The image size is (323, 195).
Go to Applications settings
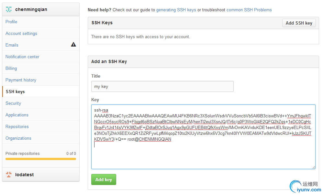point(17,115)
